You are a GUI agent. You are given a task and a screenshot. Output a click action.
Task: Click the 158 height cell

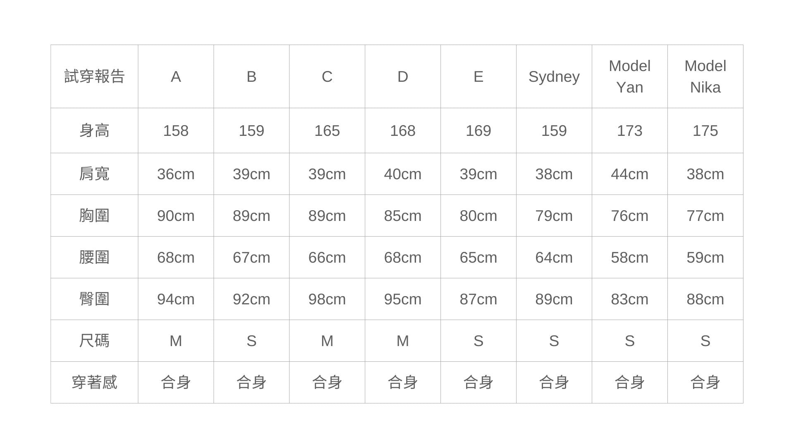[176, 130]
